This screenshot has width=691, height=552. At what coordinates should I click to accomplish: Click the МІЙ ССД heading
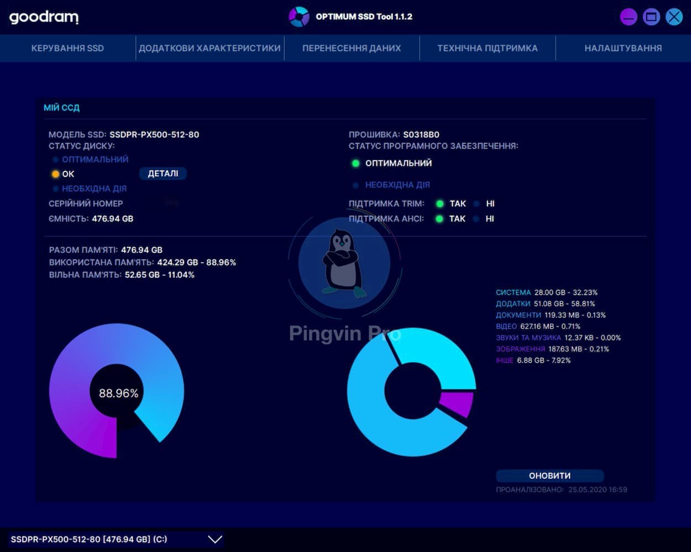point(61,108)
